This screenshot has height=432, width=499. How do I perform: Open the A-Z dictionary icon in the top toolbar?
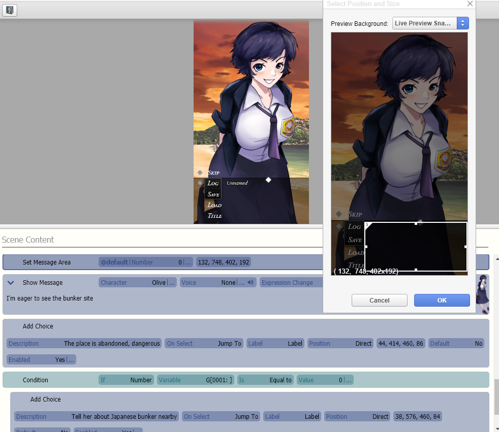(x=10, y=10)
